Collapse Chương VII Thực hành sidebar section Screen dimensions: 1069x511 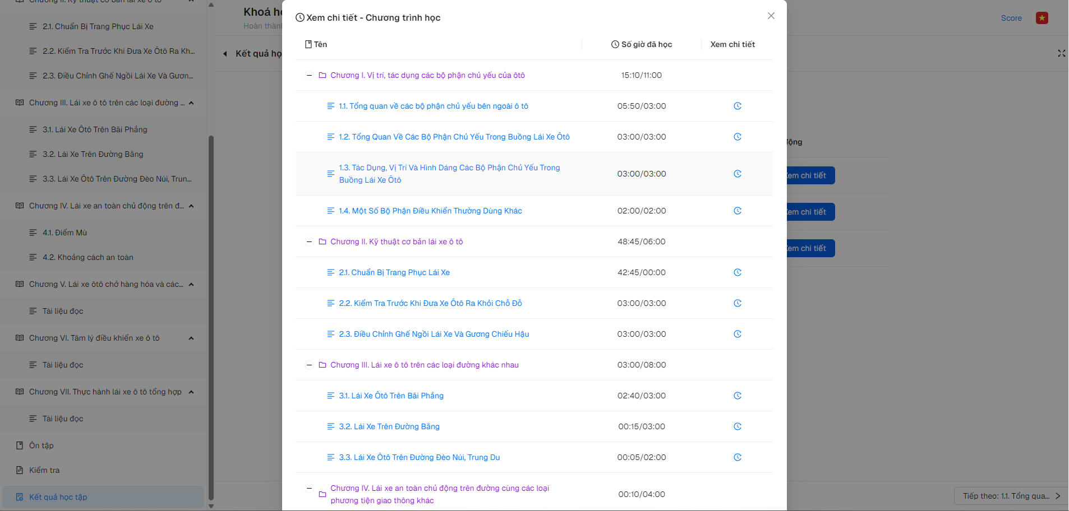(191, 392)
